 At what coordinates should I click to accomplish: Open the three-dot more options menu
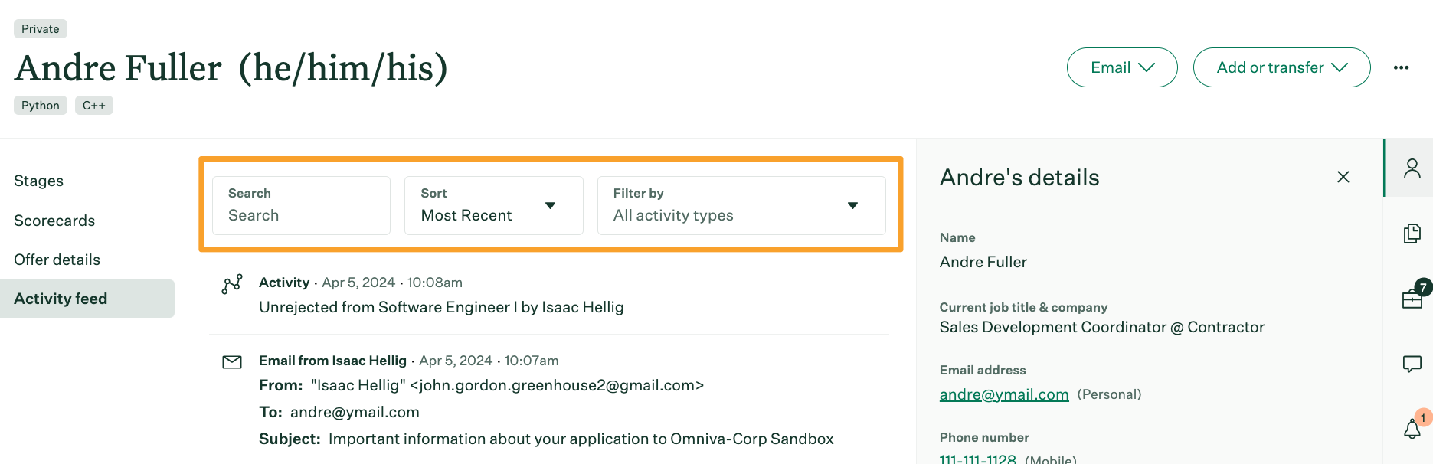tap(1401, 67)
